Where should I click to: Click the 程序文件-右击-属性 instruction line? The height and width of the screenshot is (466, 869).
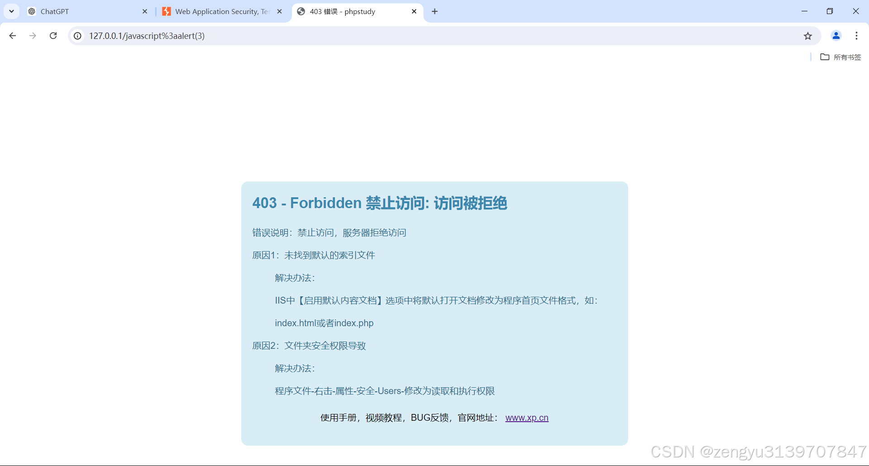coord(385,391)
